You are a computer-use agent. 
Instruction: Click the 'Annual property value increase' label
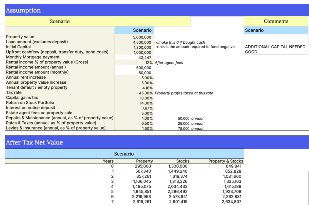pyautogui.click(x=36, y=82)
